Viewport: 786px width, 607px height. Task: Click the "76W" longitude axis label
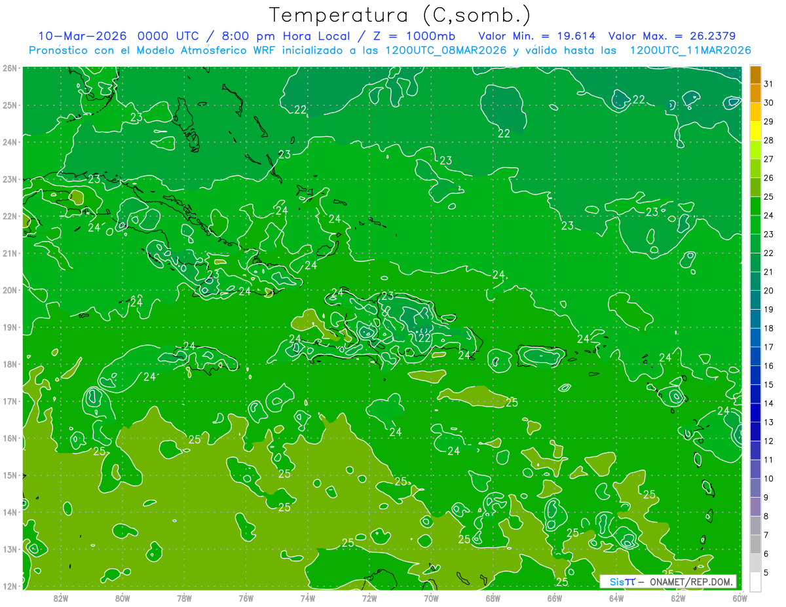[246, 597]
